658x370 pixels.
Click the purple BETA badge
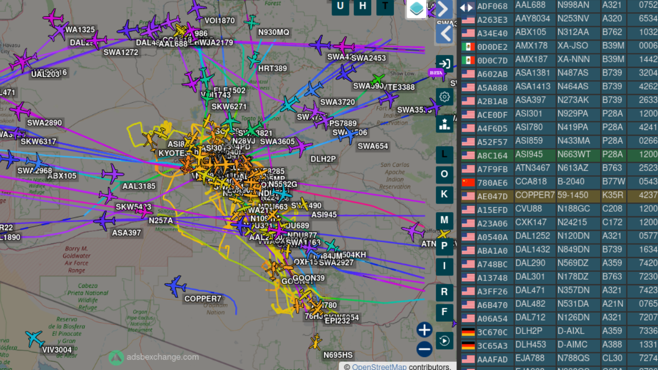pos(436,73)
